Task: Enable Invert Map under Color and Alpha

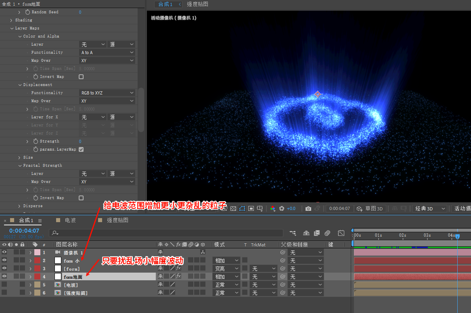Action: [x=81, y=77]
